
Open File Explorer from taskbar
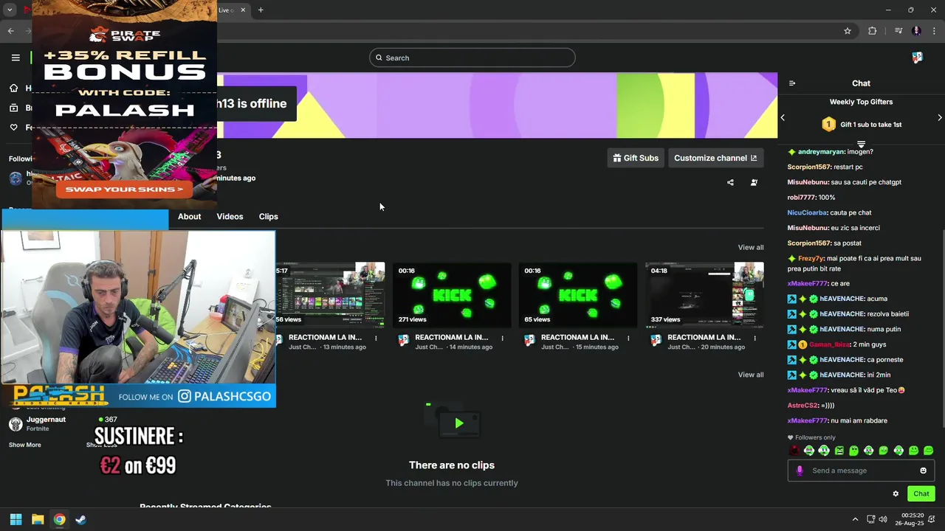point(38,519)
